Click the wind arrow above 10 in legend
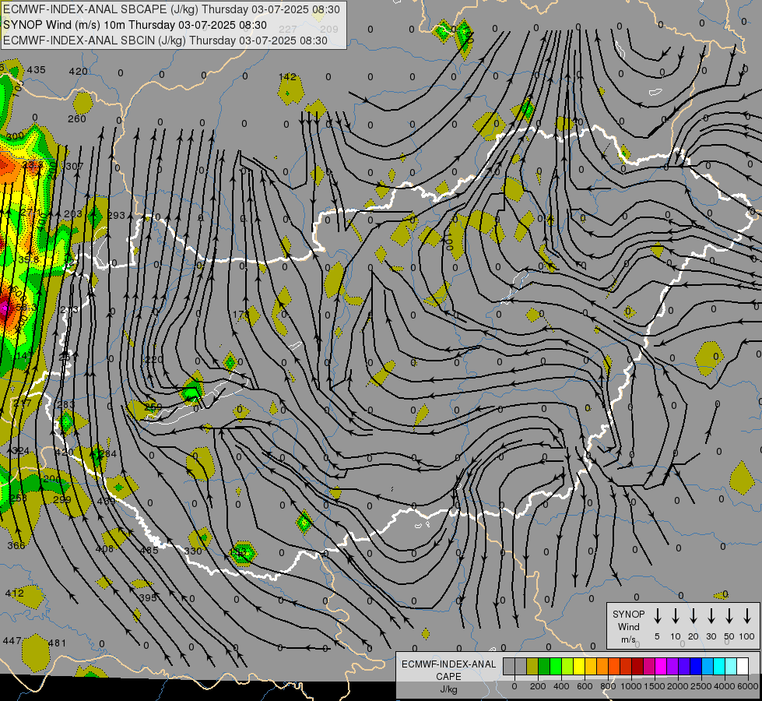 (x=676, y=615)
